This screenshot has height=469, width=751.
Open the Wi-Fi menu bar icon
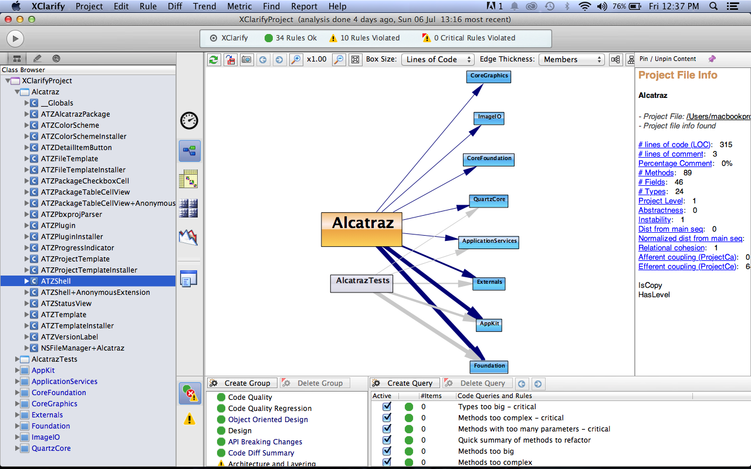(x=584, y=6)
